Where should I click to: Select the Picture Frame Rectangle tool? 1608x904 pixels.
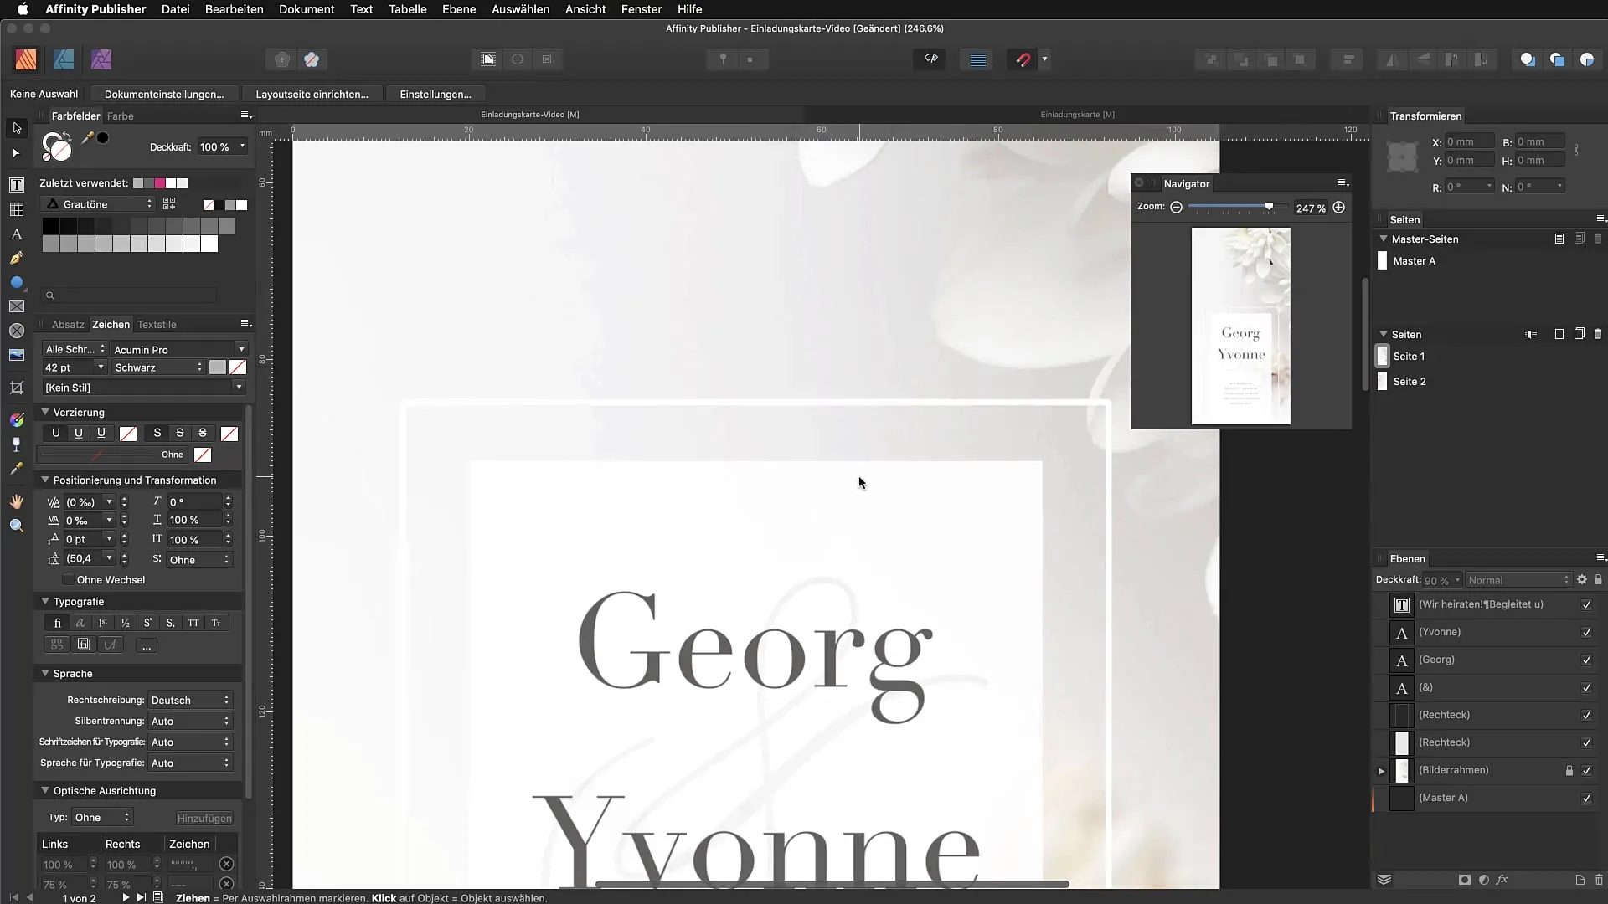pyautogui.click(x=17, y=306)
